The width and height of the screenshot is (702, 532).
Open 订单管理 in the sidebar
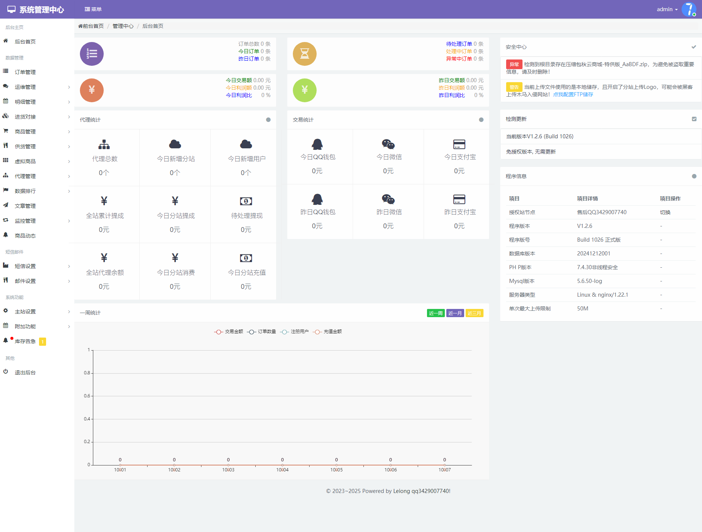pos(25,72)
